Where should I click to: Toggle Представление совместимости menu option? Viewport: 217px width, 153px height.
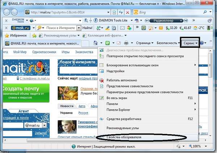130,86
